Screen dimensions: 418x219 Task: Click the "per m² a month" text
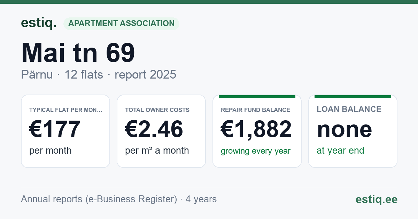click(x=157, y=151)
